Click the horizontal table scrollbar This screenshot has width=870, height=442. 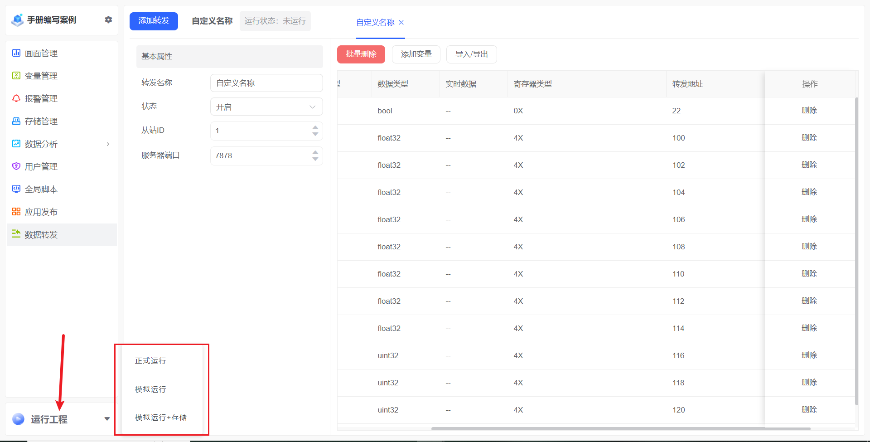tap(621, 428)
